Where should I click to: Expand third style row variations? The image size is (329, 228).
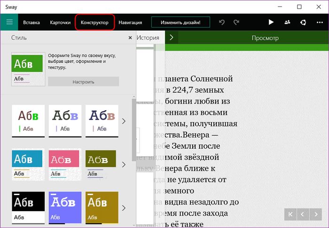click(124, 208)
